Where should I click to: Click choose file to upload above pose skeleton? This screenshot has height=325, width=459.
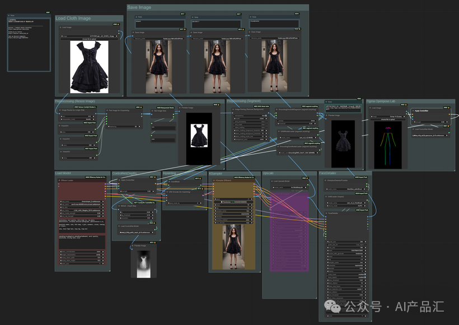point(387,119)
